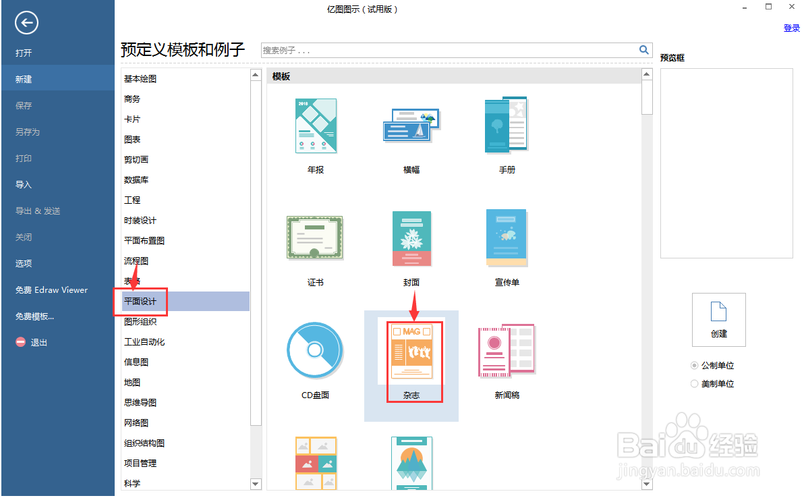Select the 杂志 magazine template icon

pyautogui.click(x=411, y=351)
